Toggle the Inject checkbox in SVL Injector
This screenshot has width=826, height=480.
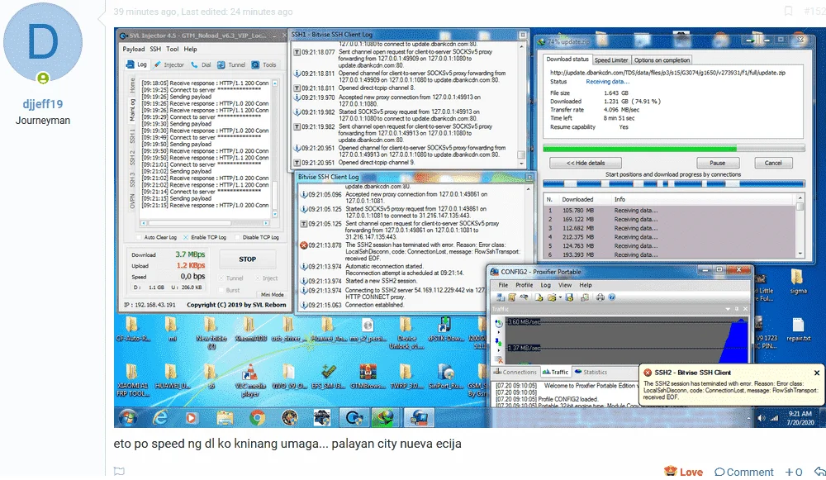tap(258, 278)
